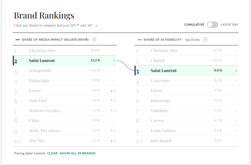Select Chloé brand row
The width and height of the screenshot is (251, 165).
[65, 121]
